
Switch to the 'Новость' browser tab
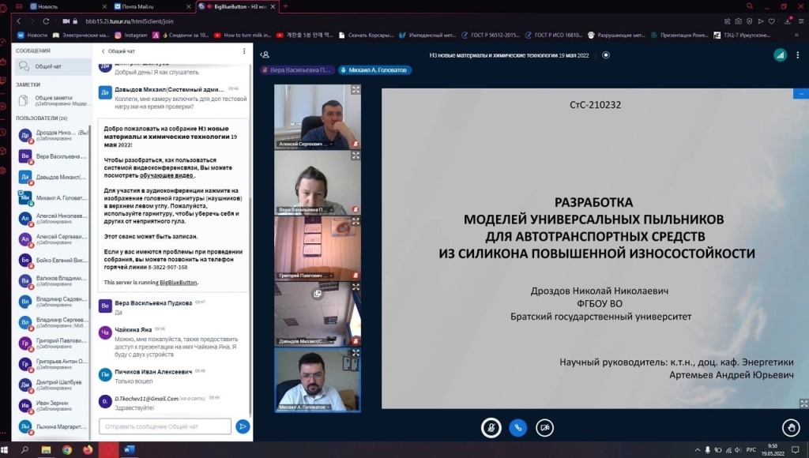[x=68, y=6]
